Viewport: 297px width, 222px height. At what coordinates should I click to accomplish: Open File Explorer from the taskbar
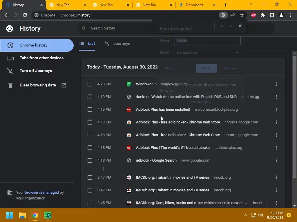click(x=22, y=215)
